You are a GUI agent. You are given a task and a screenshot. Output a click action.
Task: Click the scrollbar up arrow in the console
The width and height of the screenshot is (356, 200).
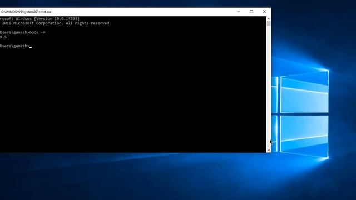click(x=269, y=18)
